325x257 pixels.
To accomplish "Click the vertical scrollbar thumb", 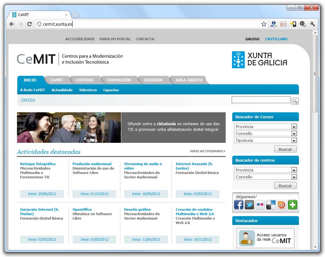I will click(x=315, y=74).
